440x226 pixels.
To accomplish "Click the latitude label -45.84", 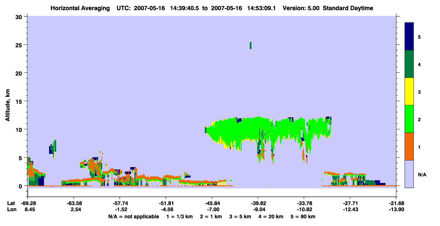I will 212,203.
